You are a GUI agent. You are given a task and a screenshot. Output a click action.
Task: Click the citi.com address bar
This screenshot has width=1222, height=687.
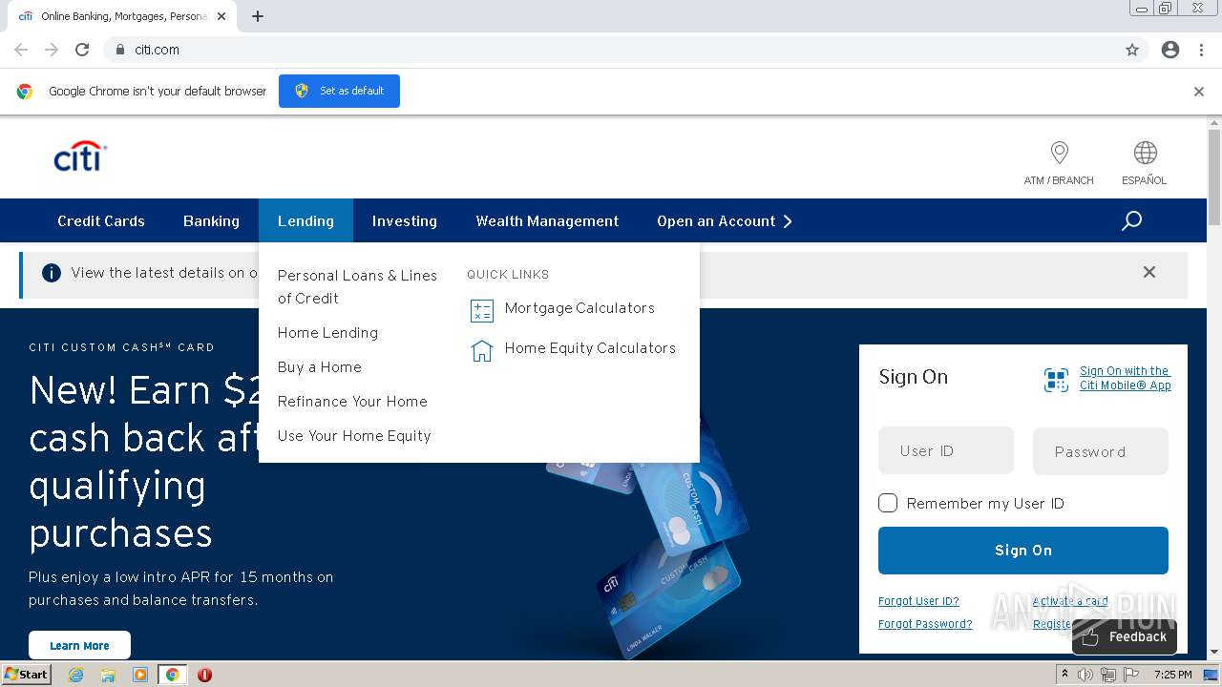coord(611,50)
